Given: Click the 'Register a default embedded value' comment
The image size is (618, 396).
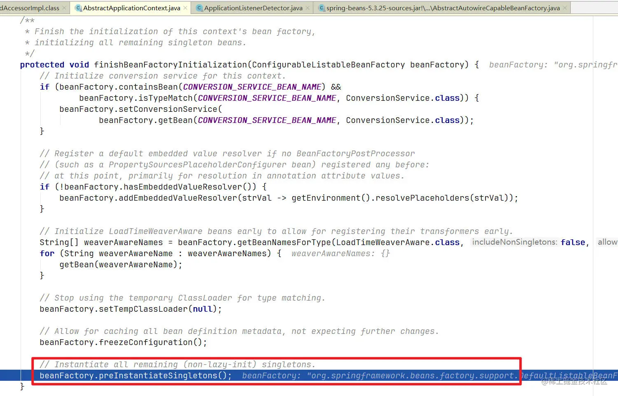Looking at the screenshot, I should (227, 154).
